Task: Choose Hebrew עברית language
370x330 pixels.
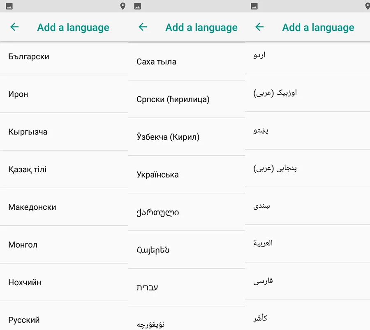Action: pyautogui.click(x=187, y=288)
